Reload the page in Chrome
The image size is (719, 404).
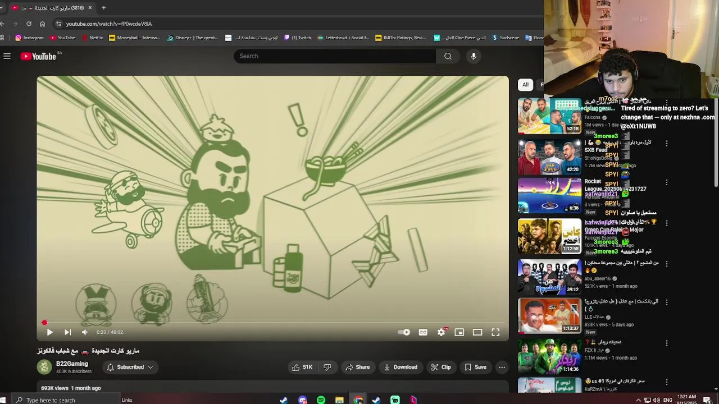coord(29,24)
